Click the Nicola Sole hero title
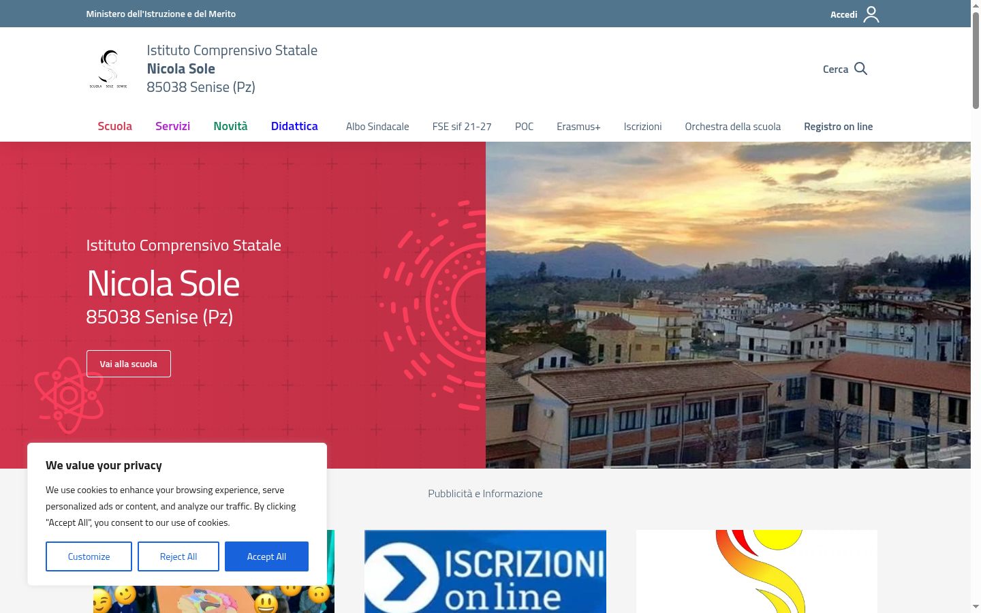Viewport: 981px width, 613px height. tap(163, 283)
